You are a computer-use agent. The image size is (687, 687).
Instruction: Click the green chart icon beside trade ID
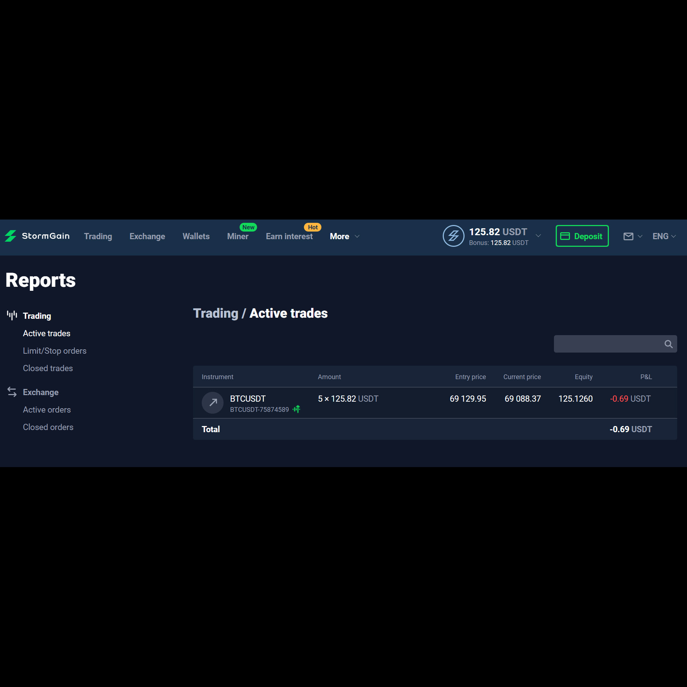(x=297, y=409)
